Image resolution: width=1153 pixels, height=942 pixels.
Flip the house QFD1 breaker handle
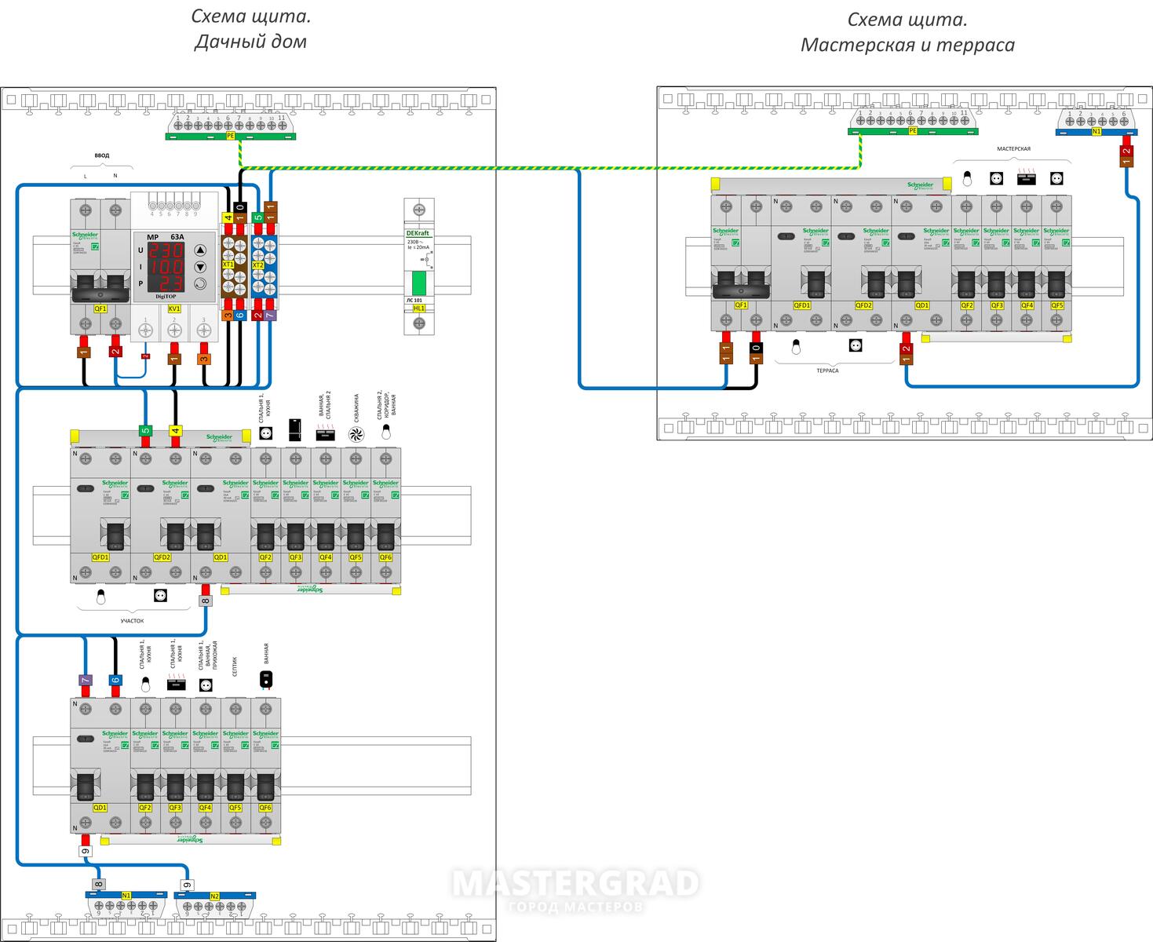click(x=115, y=537)
